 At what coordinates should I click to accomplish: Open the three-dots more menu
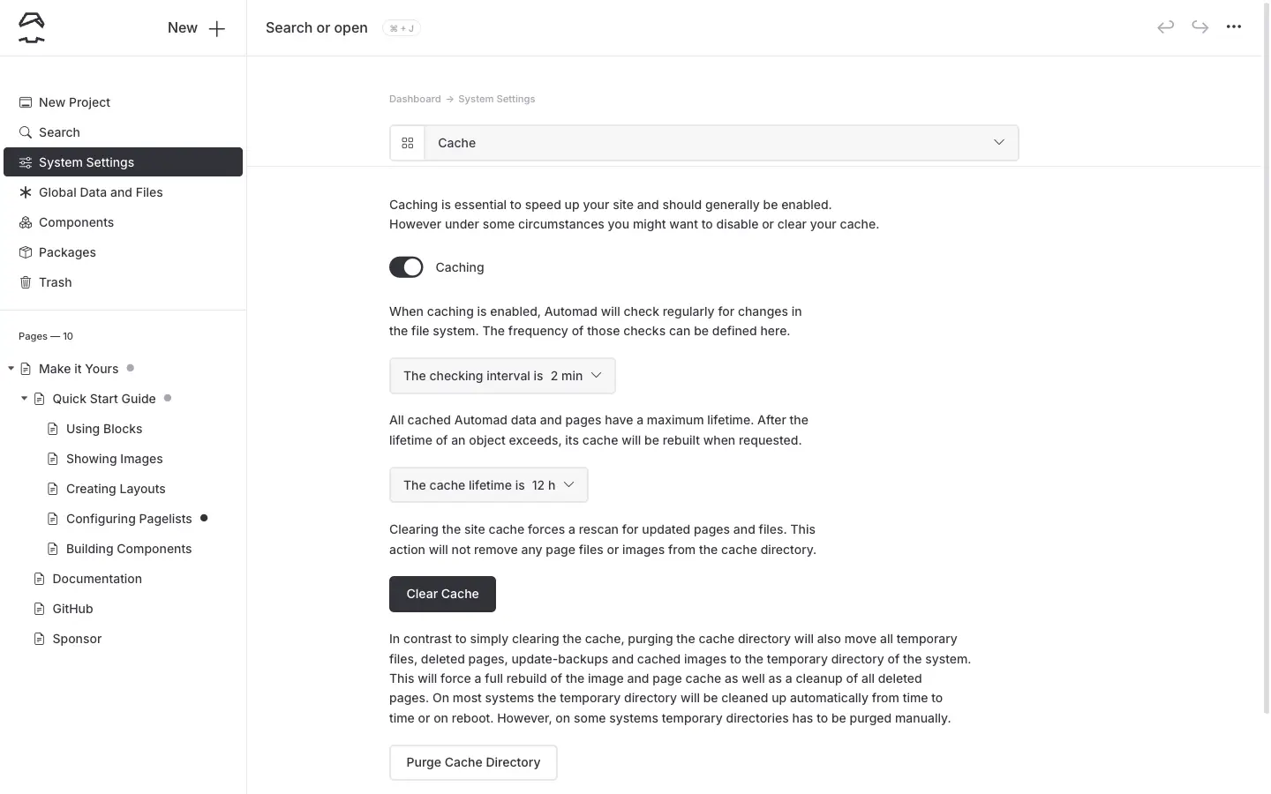tap(1234, 26)
